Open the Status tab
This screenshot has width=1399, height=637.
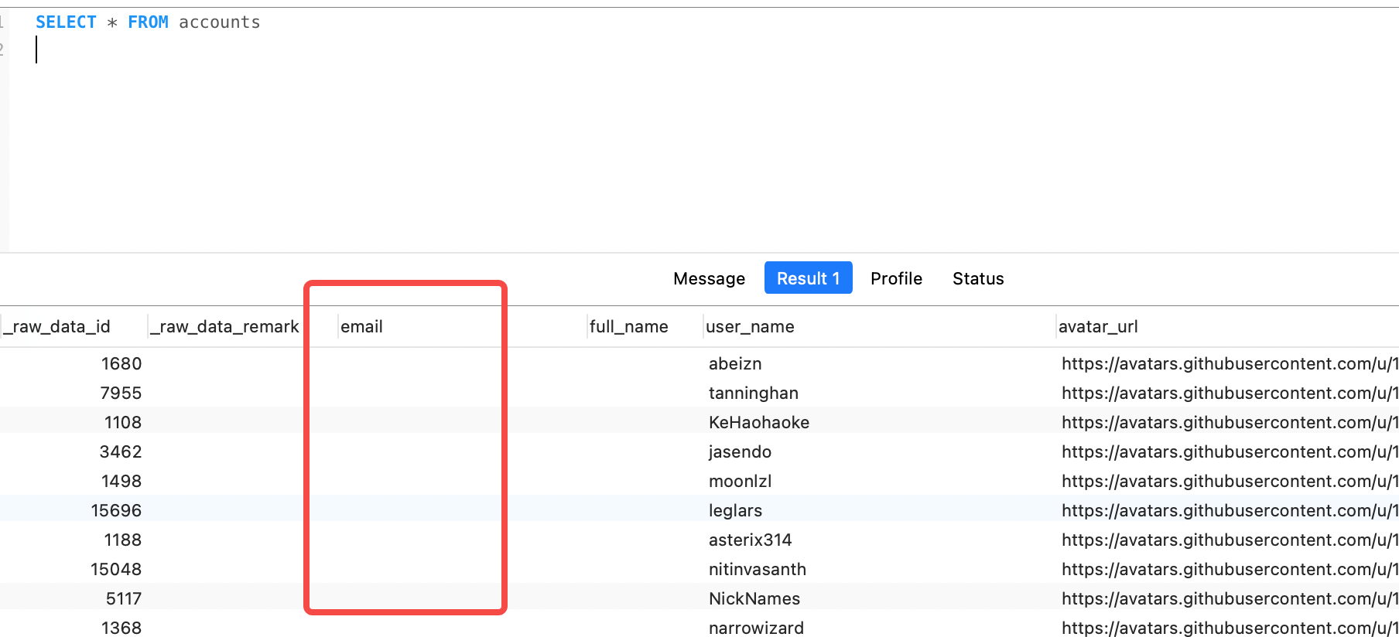click(978, 278)
